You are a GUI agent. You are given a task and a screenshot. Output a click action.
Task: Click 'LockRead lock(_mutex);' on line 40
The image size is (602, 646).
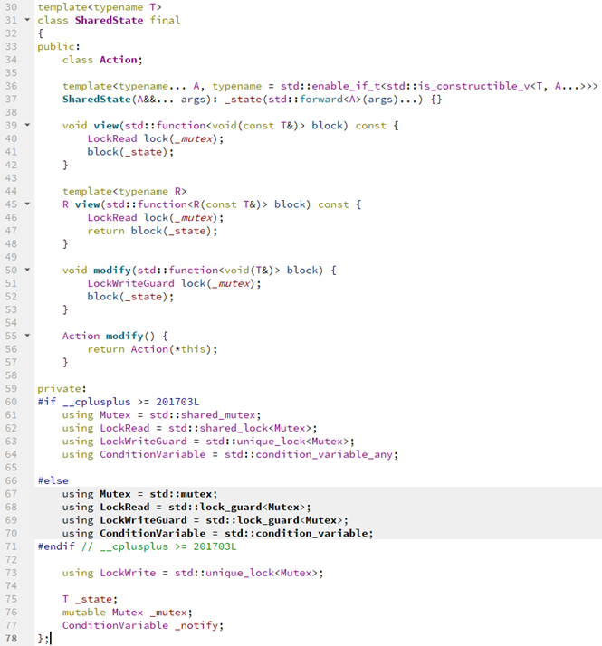coord(156,138)
